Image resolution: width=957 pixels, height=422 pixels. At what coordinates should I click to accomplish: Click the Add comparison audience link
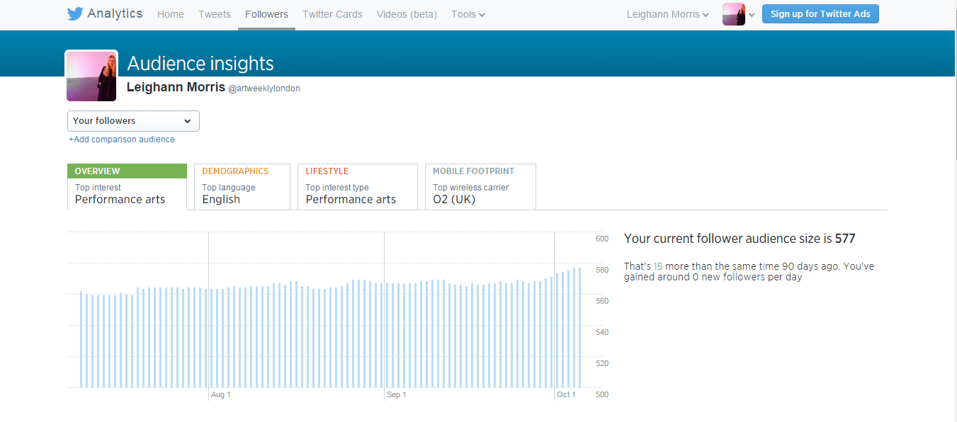point(122,139)
